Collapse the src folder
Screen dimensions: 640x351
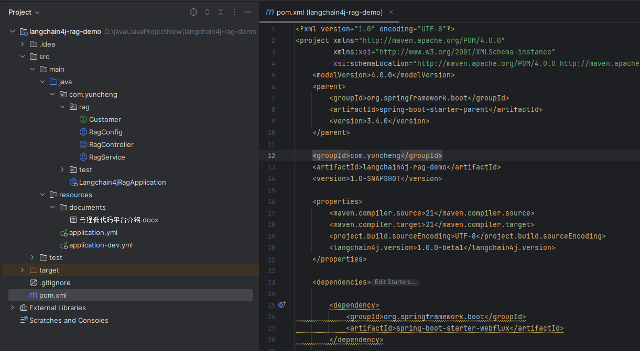click(x=23, y=56)
